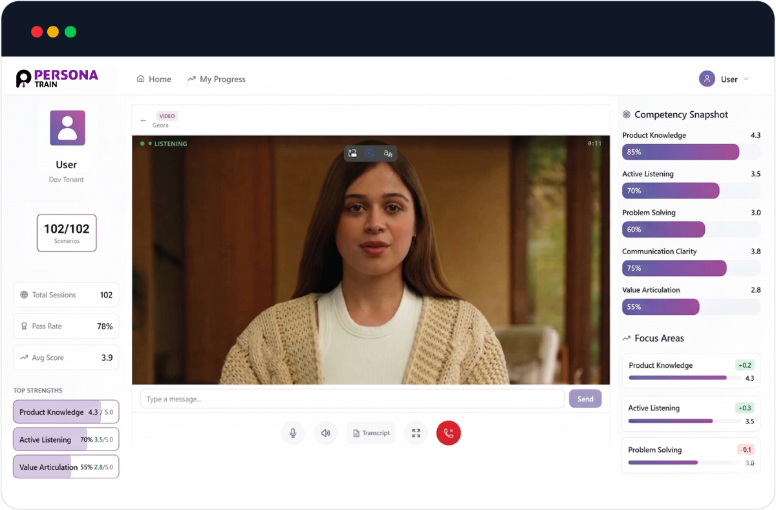Click the Product Knowledge 85% progress bar
Viewport: 776px width, 510px height.
(680, 152)
